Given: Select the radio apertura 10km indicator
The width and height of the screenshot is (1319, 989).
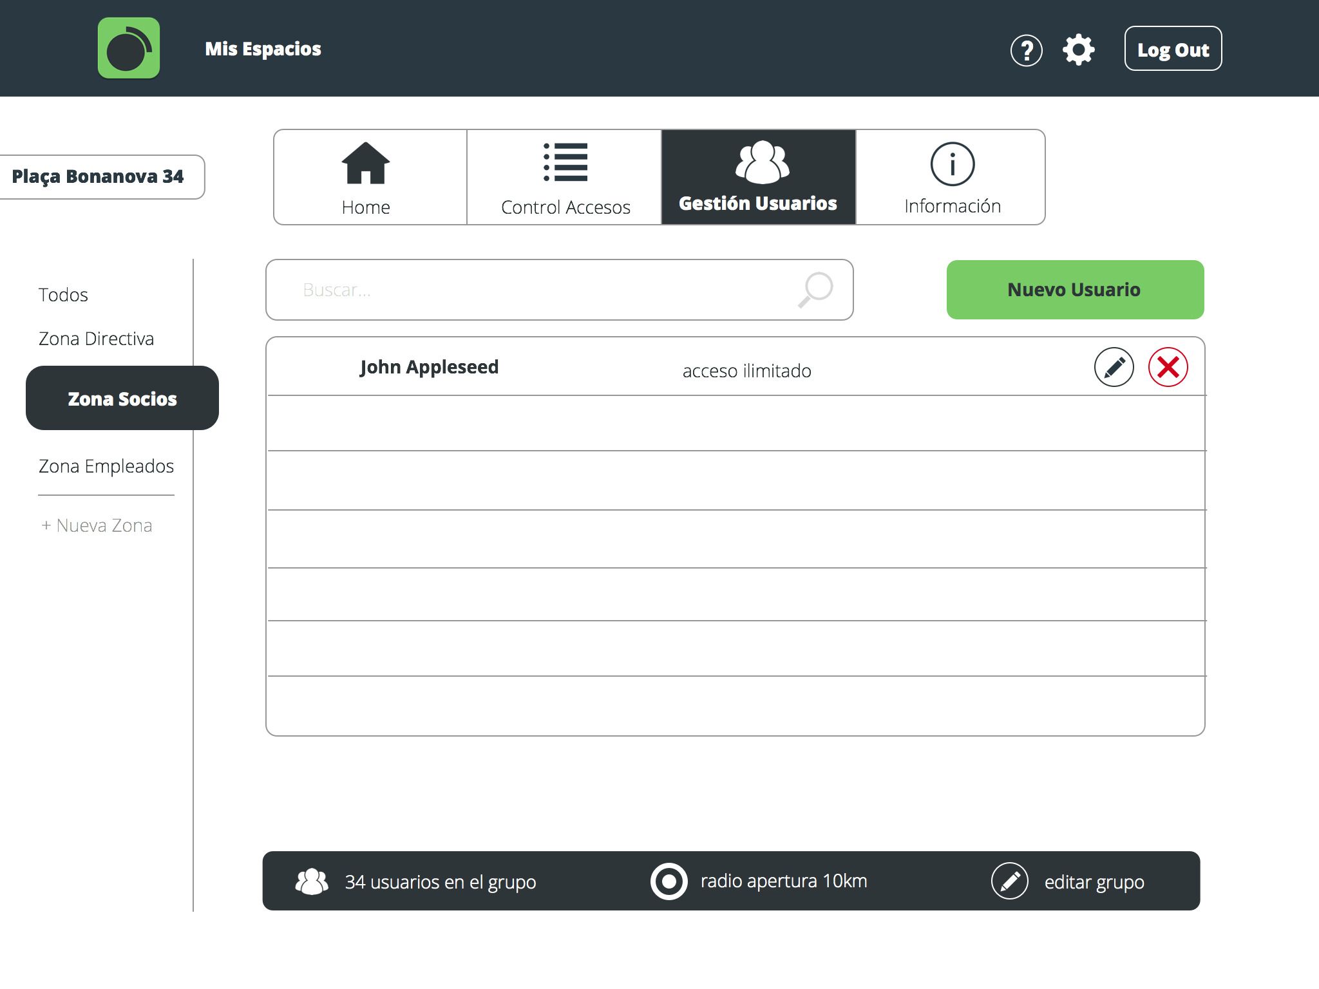Looking at the screenshot, I should 669,881.
